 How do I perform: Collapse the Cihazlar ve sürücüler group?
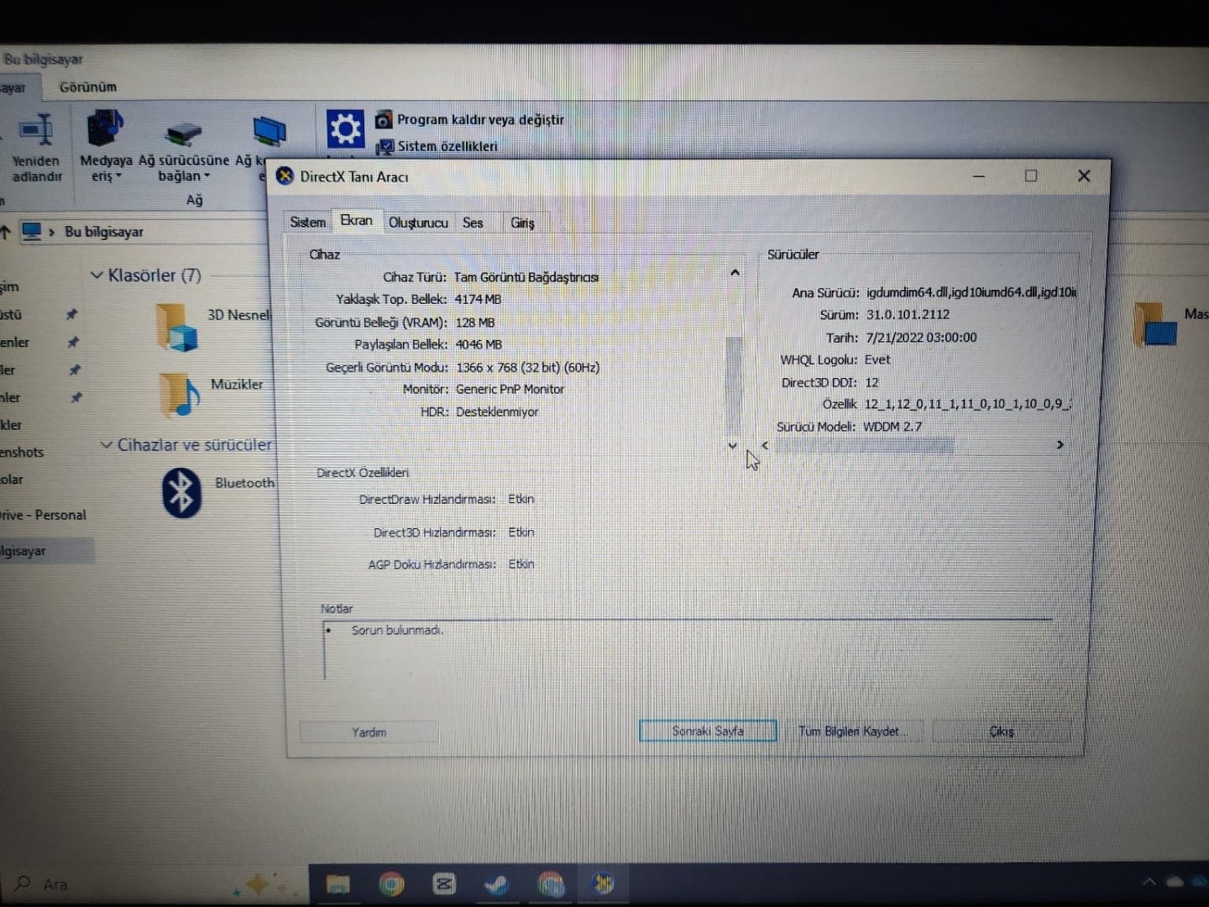107,444
